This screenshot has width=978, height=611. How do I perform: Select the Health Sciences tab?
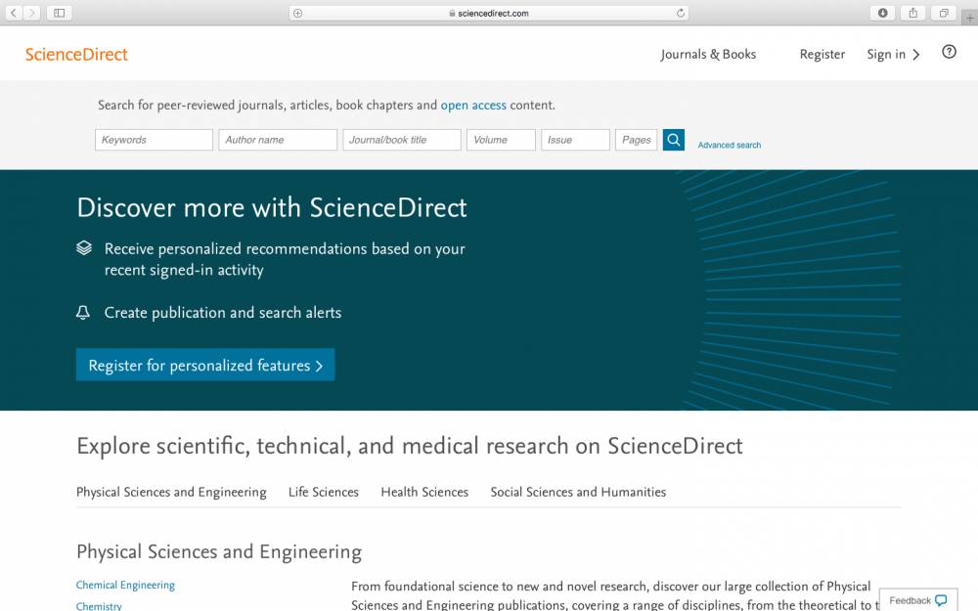click(x=424, y=492)
